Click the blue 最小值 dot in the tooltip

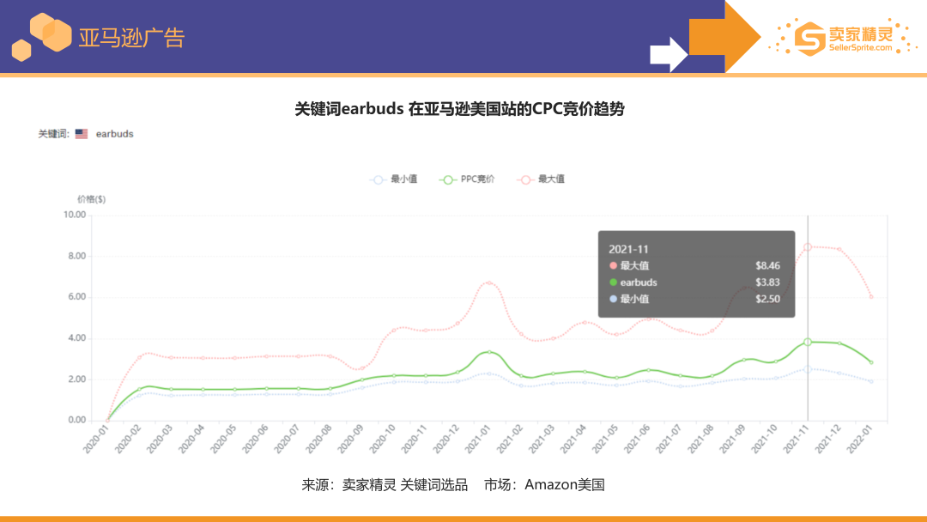[x=613, y=299]
